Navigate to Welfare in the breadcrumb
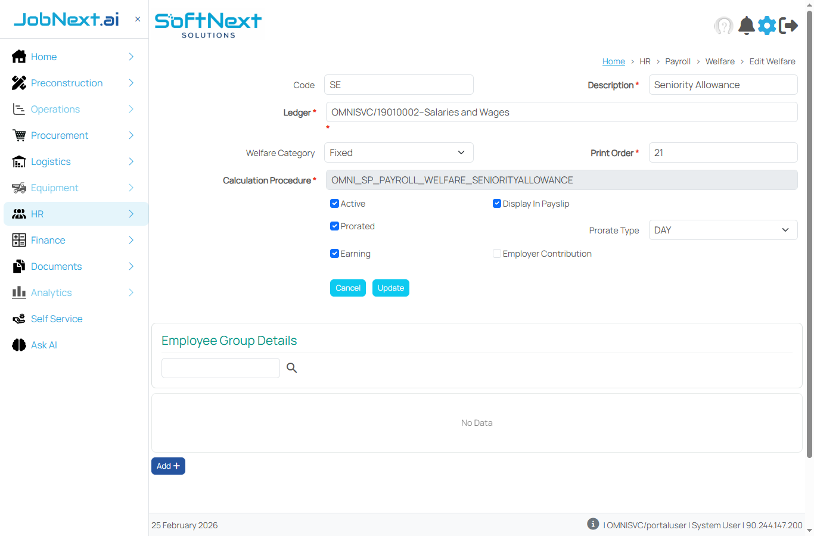814x536 pixels. 720,61
